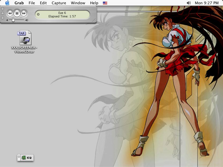Open the Apple menu
Viewport: 223px width, 167px height.
pos(7,3)
